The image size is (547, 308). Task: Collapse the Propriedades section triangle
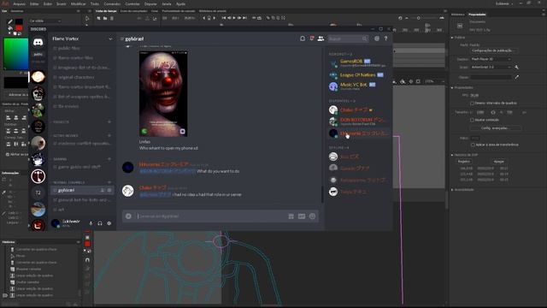[452, 87]
